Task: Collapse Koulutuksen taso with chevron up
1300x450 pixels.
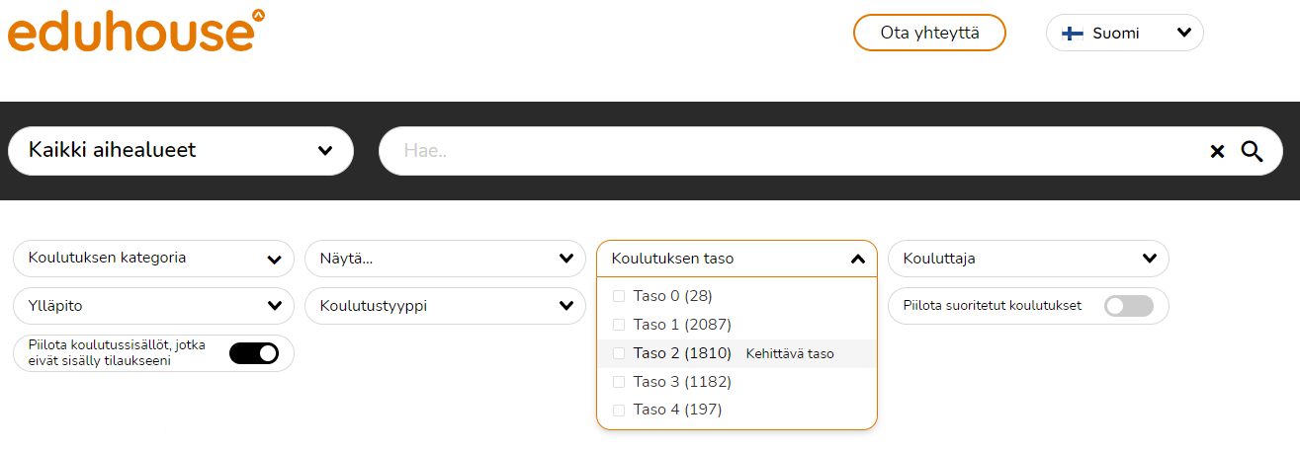Action: point(857,259)
